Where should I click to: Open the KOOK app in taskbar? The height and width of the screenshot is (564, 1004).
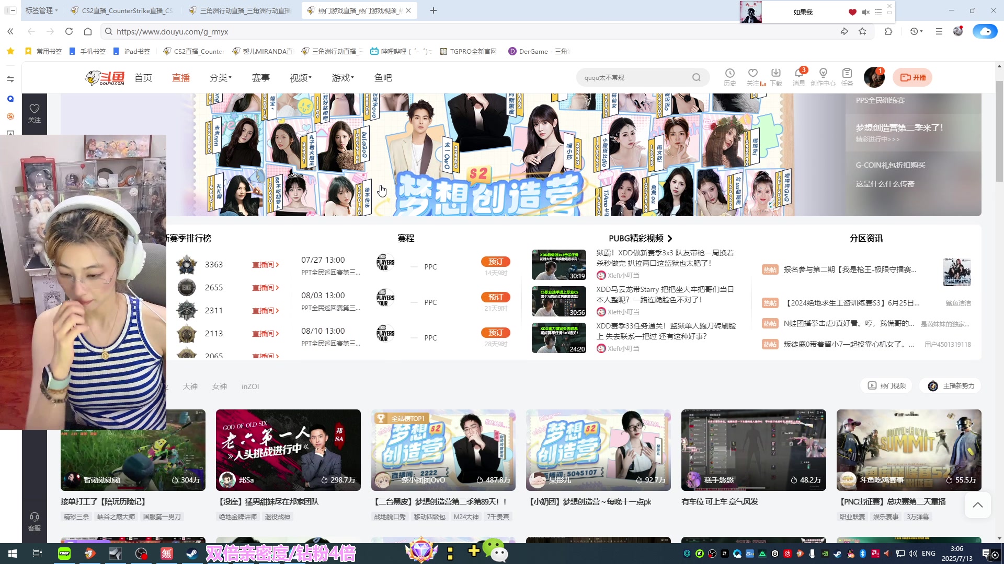click(x=64, y=554)
